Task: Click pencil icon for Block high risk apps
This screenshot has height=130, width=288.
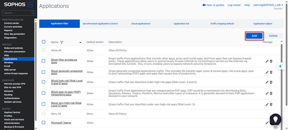Action: [267, 82]
